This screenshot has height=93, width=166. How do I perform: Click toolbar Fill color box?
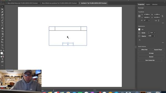[x=2, y=53]
